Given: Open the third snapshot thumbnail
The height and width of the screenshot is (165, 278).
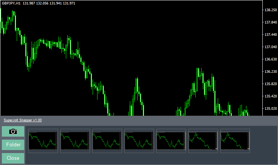Looking at the screenshot, I should (x=107, y=141).
